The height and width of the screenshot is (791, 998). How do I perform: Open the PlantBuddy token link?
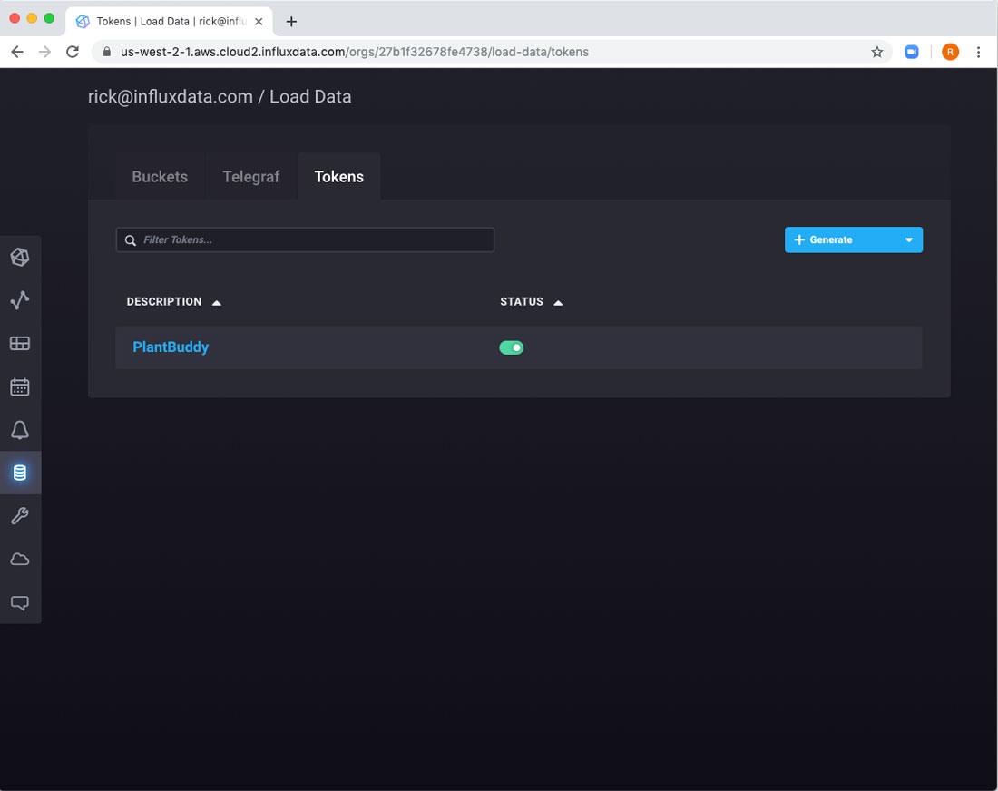171,347
